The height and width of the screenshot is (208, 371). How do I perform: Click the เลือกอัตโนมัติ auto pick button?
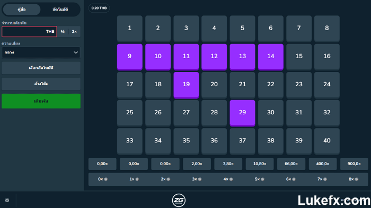41,68
